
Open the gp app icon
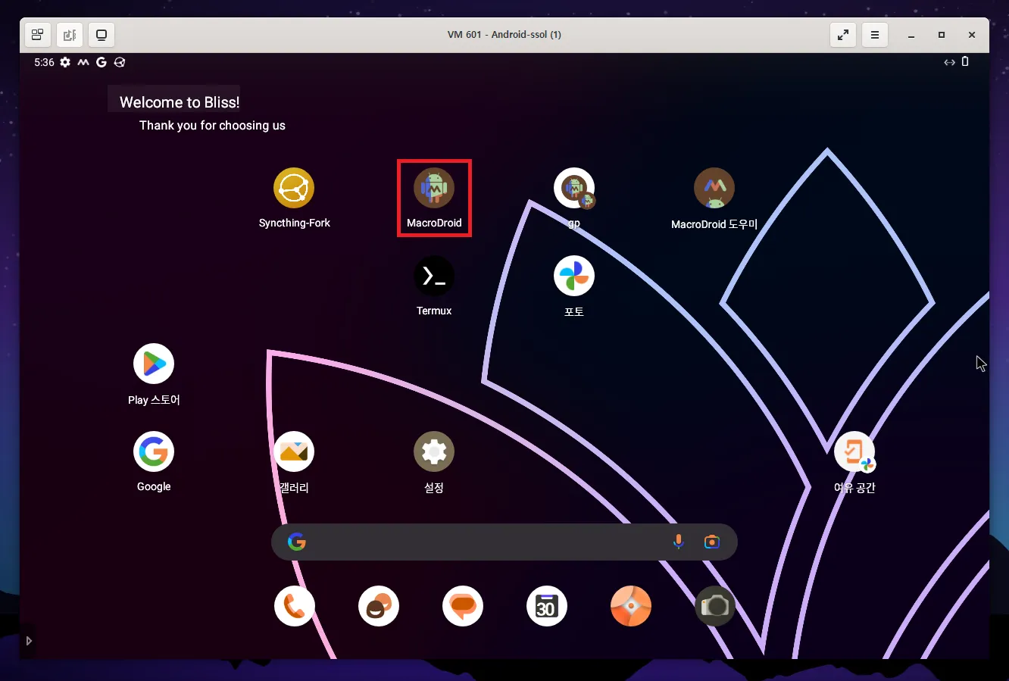pos(573,188)
